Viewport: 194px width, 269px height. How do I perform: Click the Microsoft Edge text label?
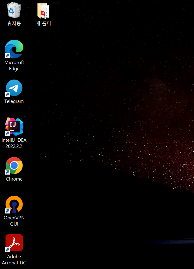coord(14,66)
